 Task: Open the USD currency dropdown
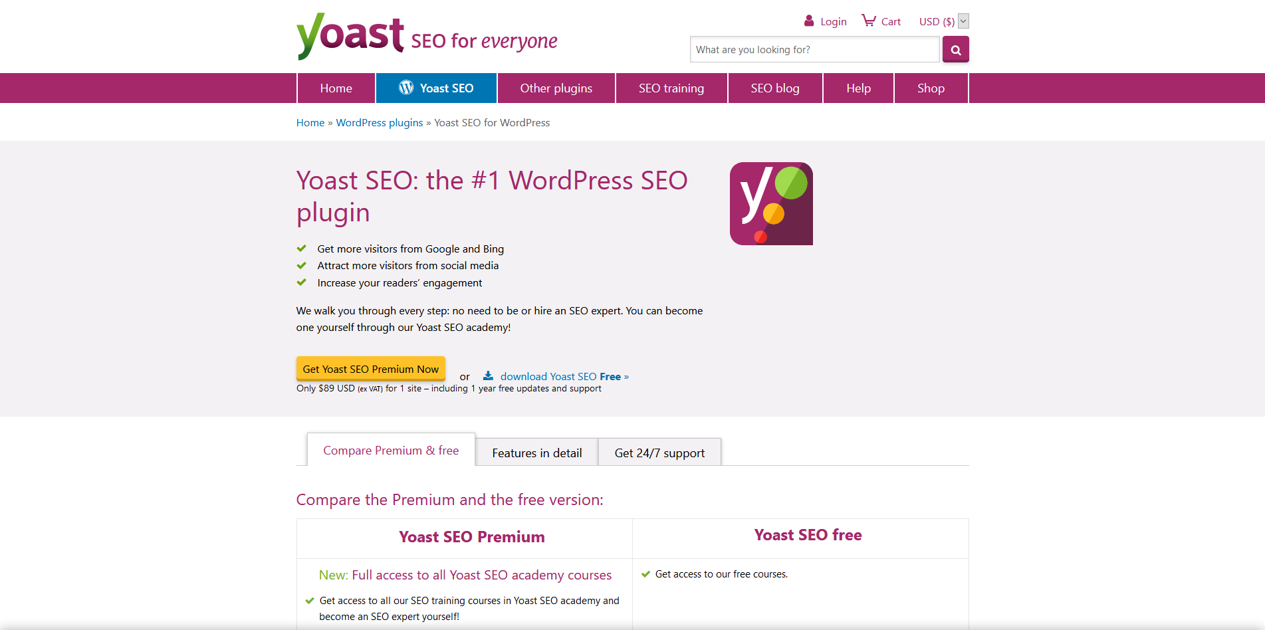tap(963, 21)
